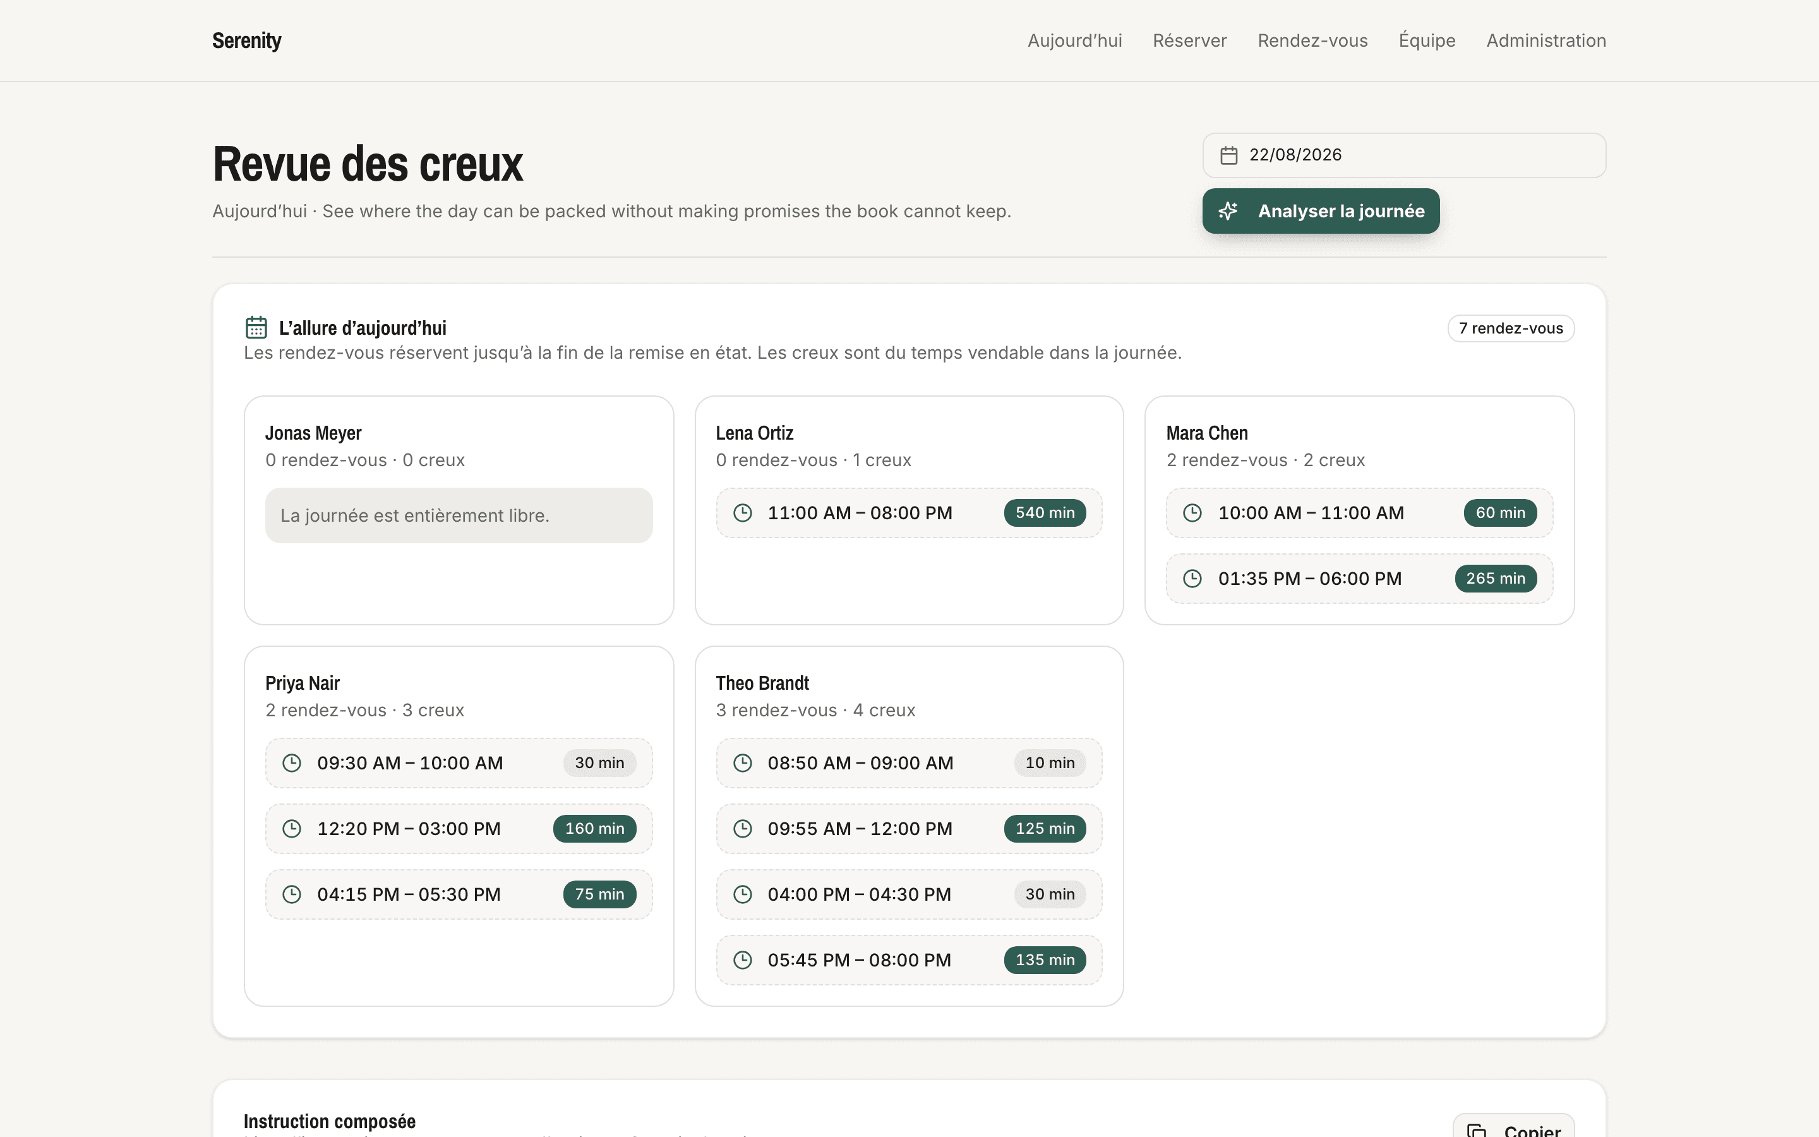Image resolution: width=1819 pixels, height=1137 pixels.
Task: Click clock icon on 04:00 PM – 04:30 PM row
Action: 742,894
